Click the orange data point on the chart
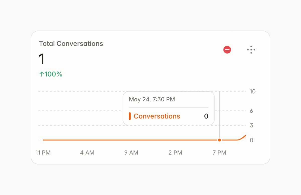 pyautogui.click(x=219, y=140)
